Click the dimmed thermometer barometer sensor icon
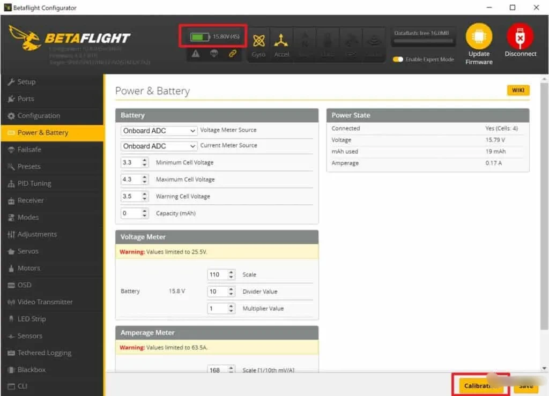The width and height of the screenshot is (549, 396). [328, 41]
